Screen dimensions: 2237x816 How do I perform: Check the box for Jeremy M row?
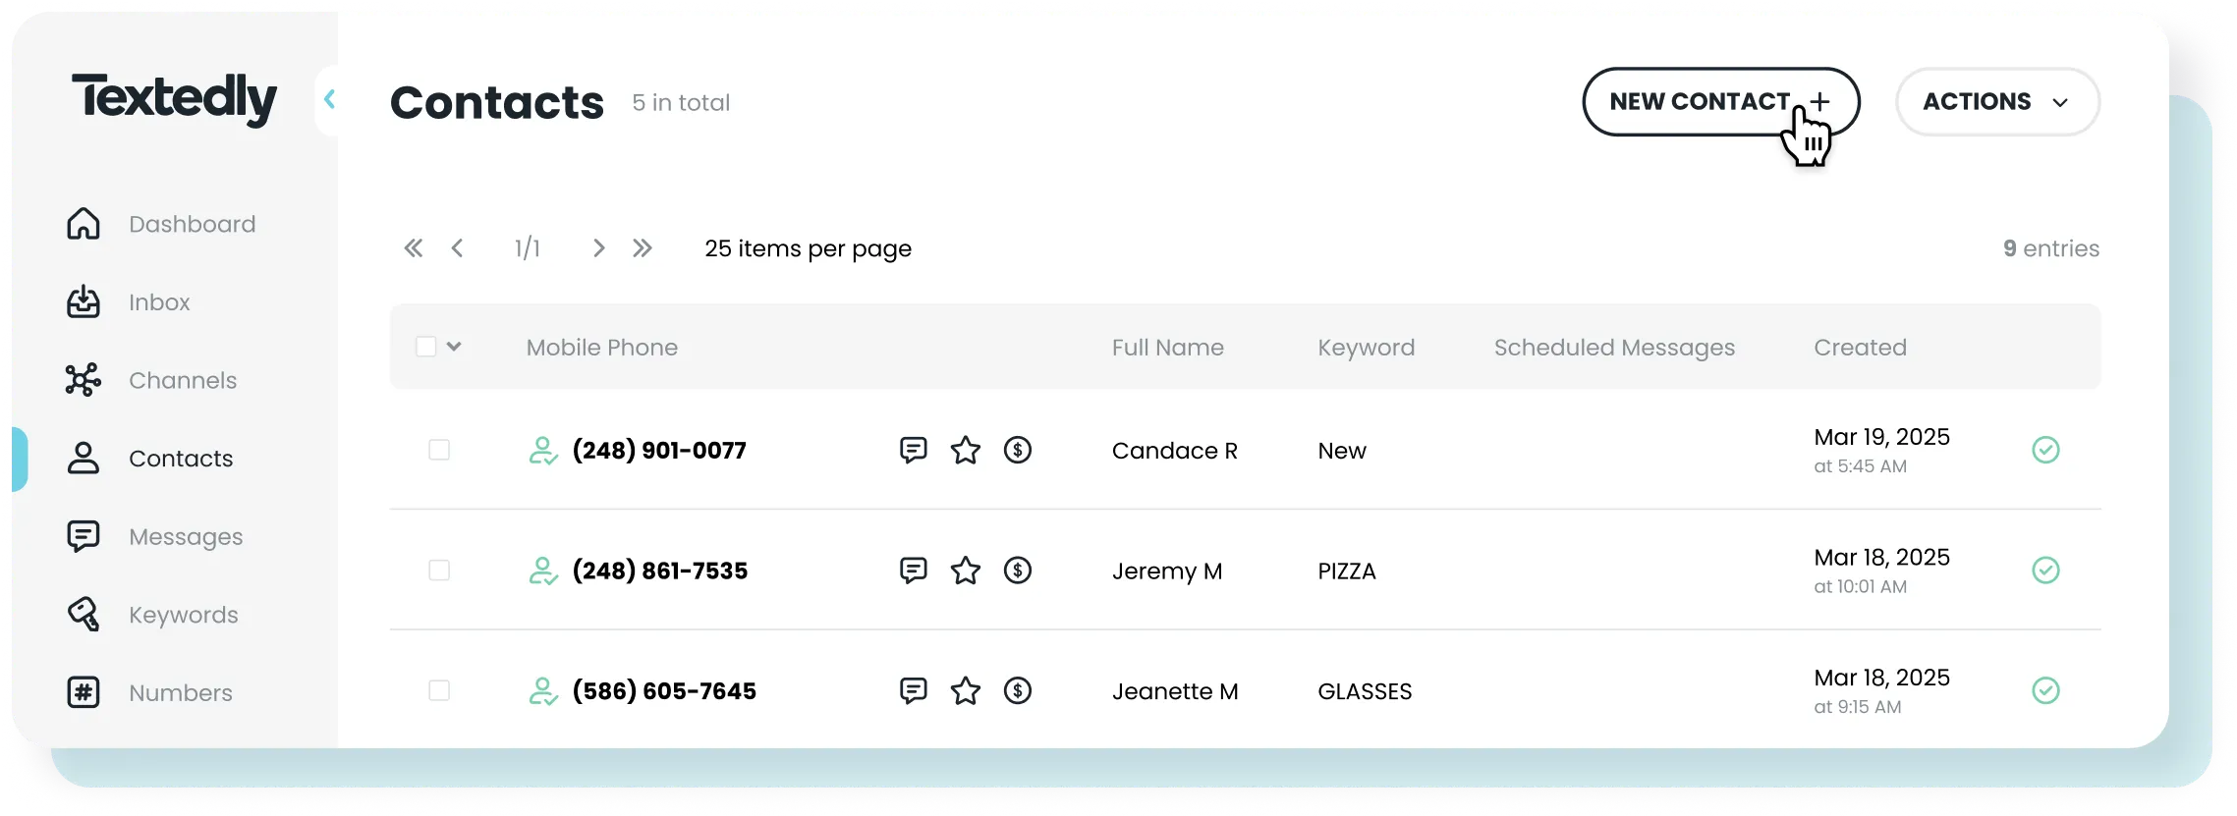439,571
